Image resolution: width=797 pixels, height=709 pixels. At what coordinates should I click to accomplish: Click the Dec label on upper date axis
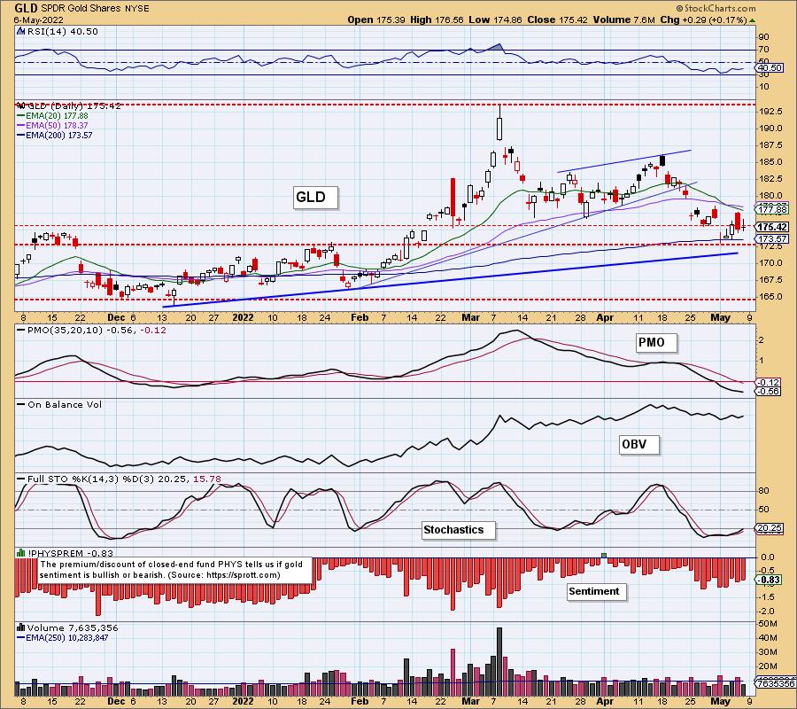pos(116,317)
